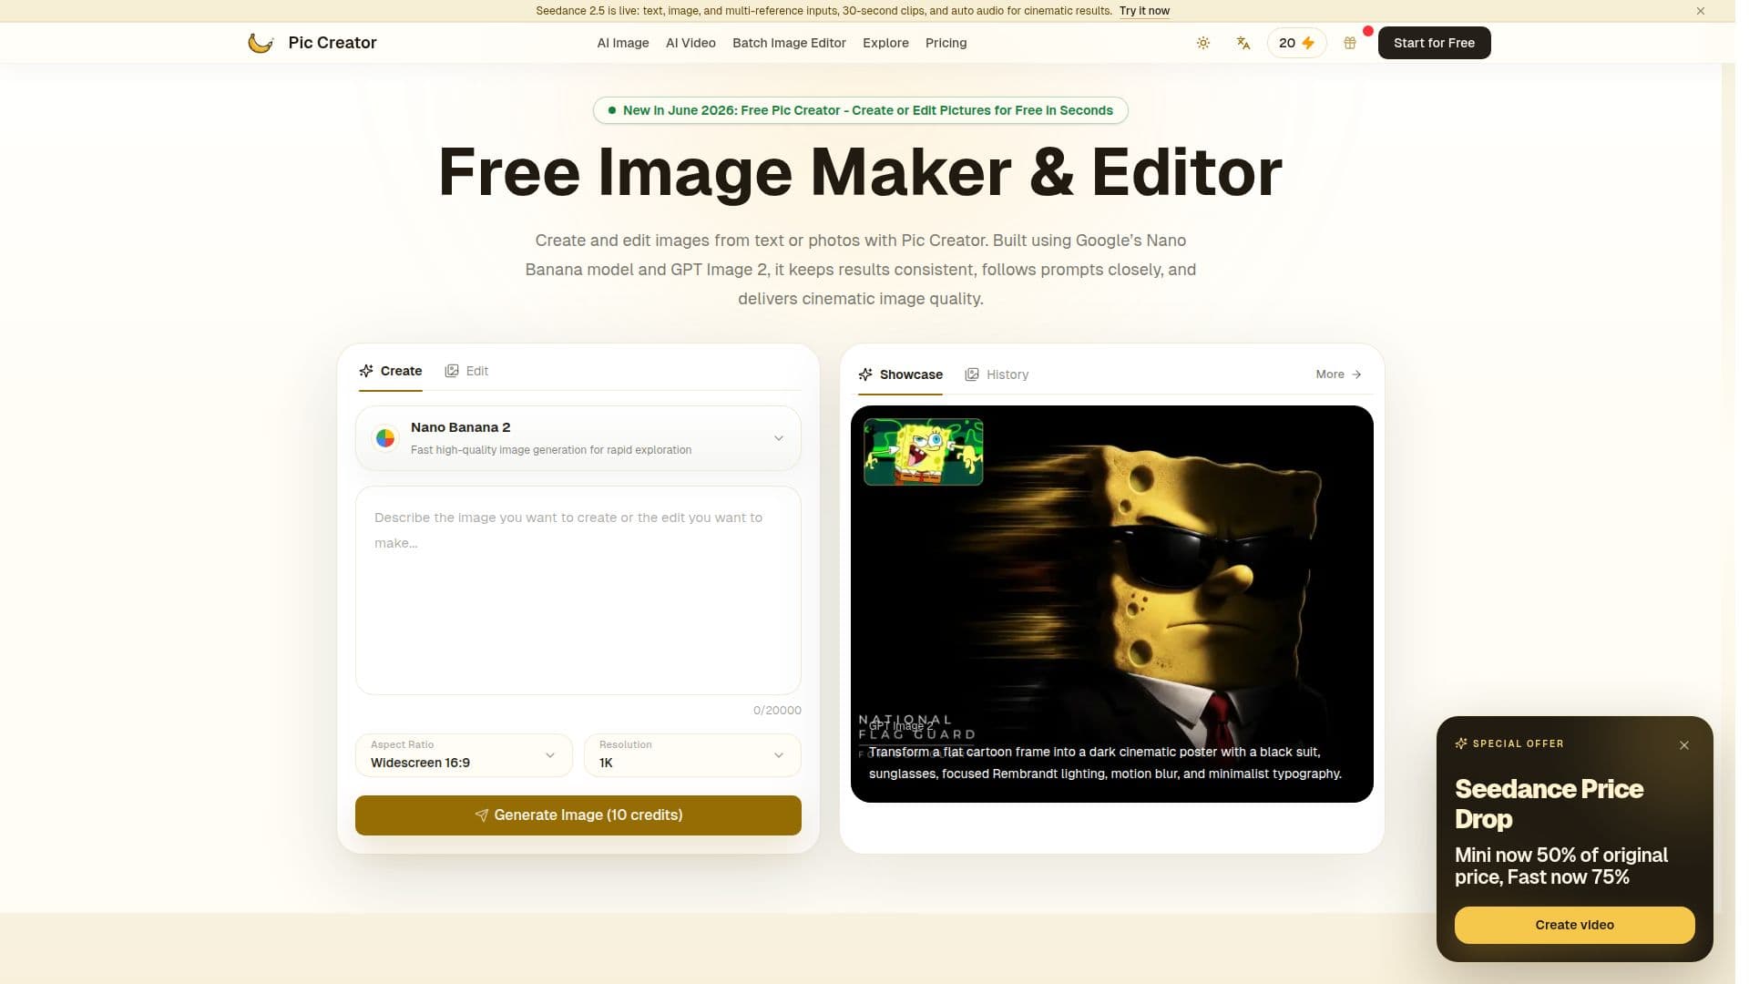Select the History tab
This screenshot has height=984, width=1749.
(x=997, y=374)
